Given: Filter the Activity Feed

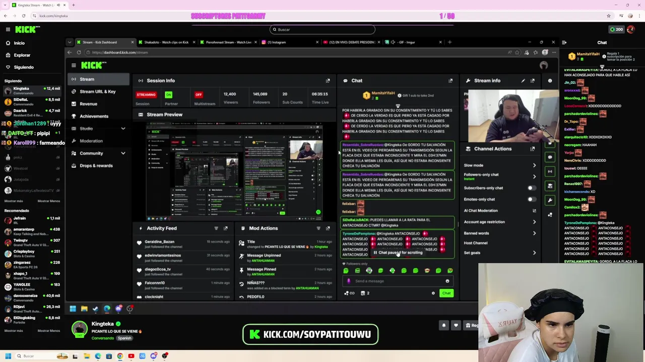Looking at the screenshot, I should click(x=216, y=228).
